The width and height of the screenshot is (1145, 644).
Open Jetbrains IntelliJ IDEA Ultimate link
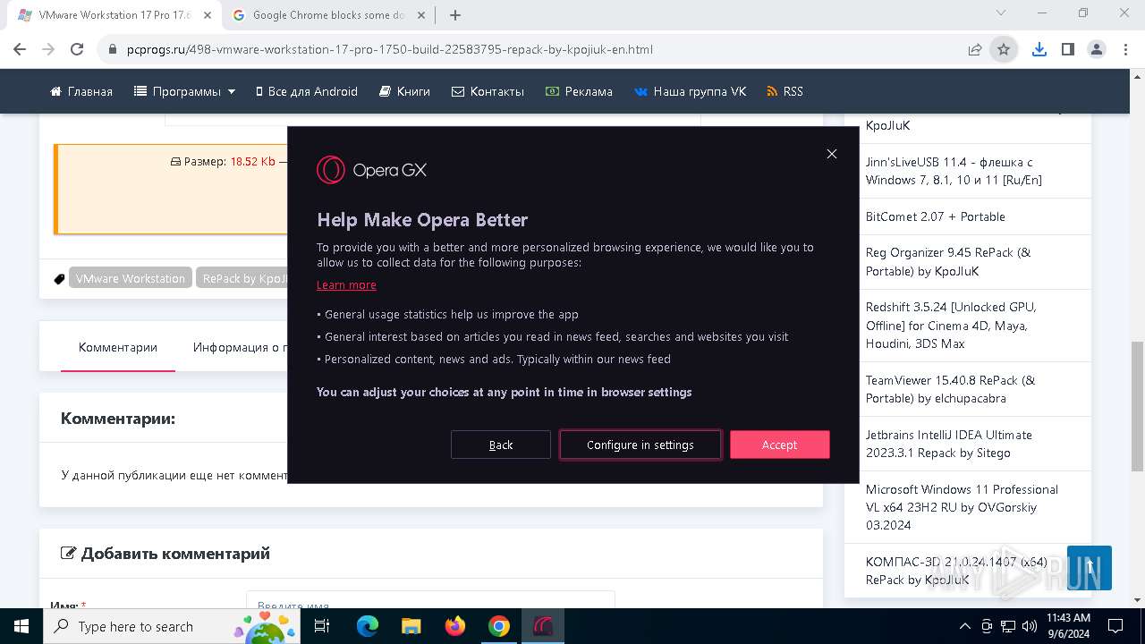pos(949,444)
